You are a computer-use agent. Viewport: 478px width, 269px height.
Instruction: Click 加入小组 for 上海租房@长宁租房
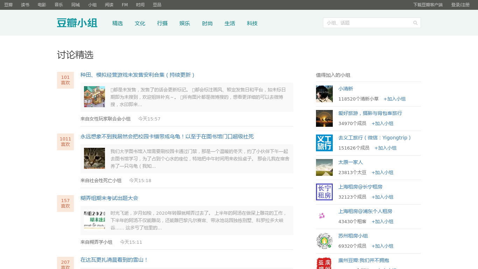coord(382,197)
